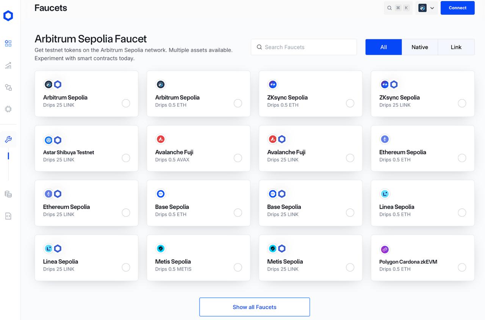Select Linea Sepolia 0.5 ETH radio

(462, 213)
